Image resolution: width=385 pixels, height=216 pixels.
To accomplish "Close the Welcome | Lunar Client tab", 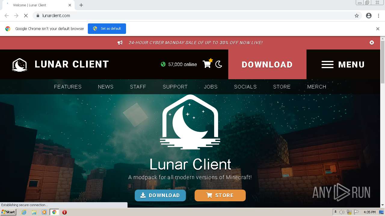I will [70, 5].
